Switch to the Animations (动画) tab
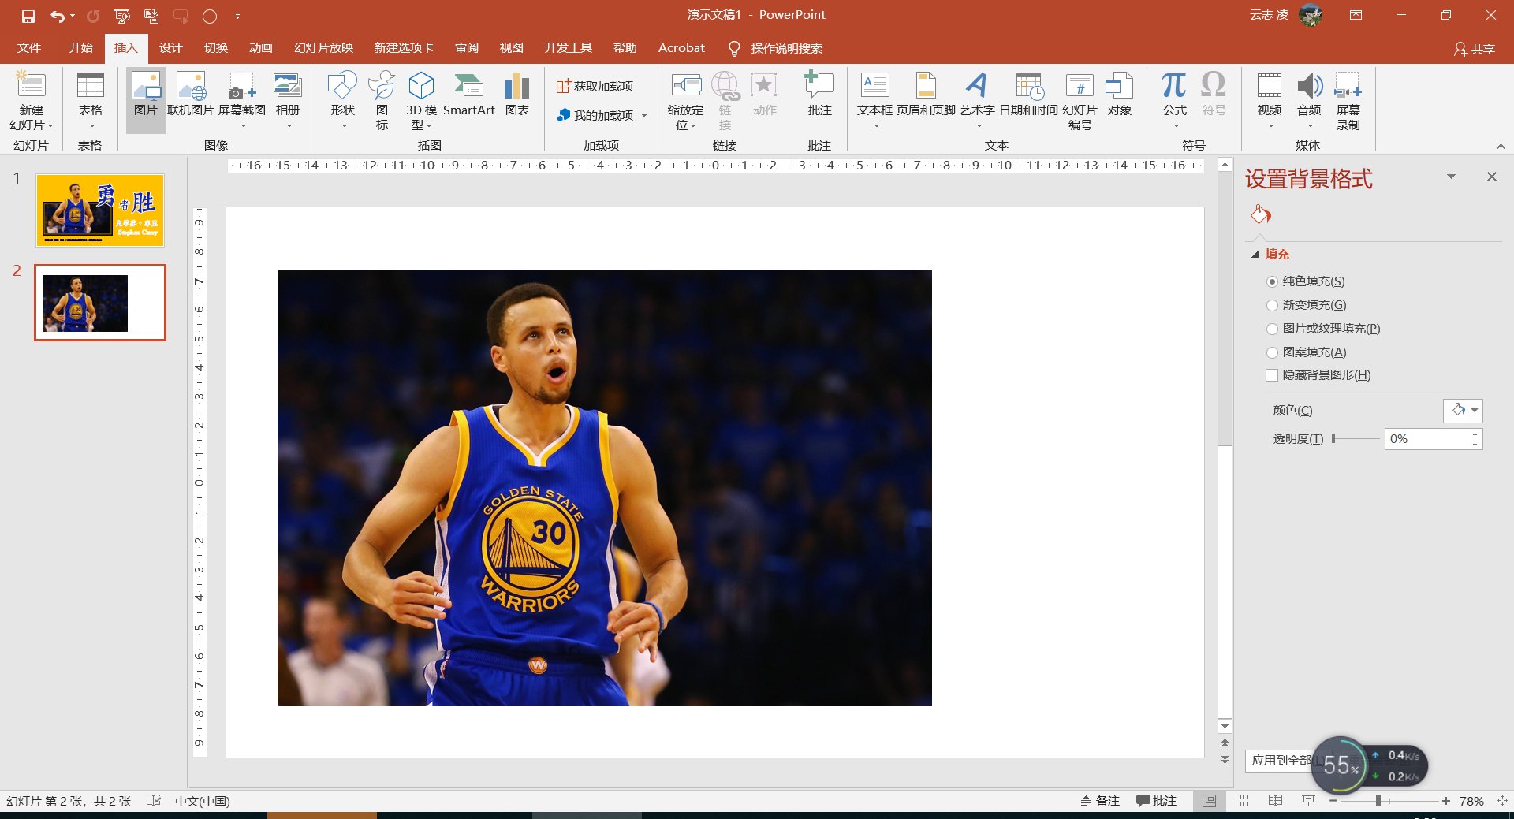 pyautogui.click(x=261, y=48)
